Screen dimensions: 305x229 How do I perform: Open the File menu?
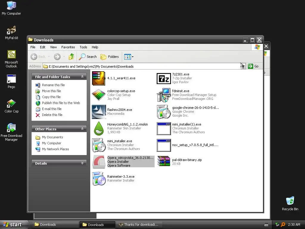tap(33, 47)
